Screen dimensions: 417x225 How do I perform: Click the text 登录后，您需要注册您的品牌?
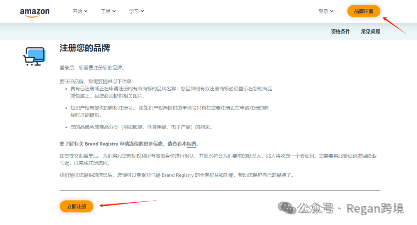[92, 68]
